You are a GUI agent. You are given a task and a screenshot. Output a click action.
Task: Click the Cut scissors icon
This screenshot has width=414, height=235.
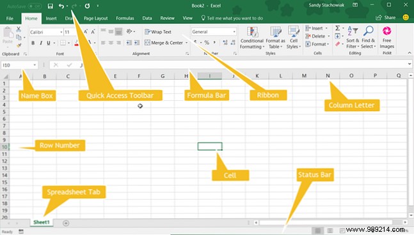(x=19, y=29)
